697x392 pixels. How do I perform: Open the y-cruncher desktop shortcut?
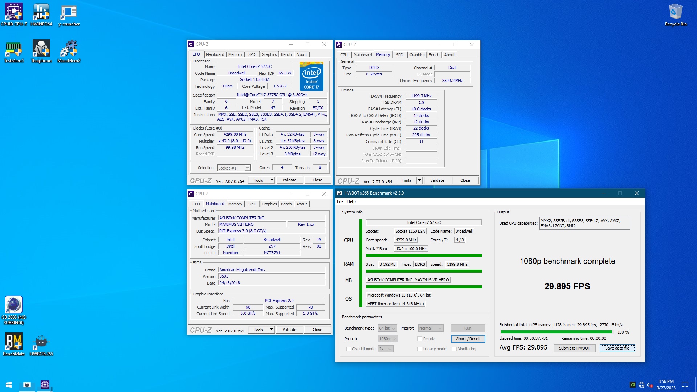coord(69,15)
